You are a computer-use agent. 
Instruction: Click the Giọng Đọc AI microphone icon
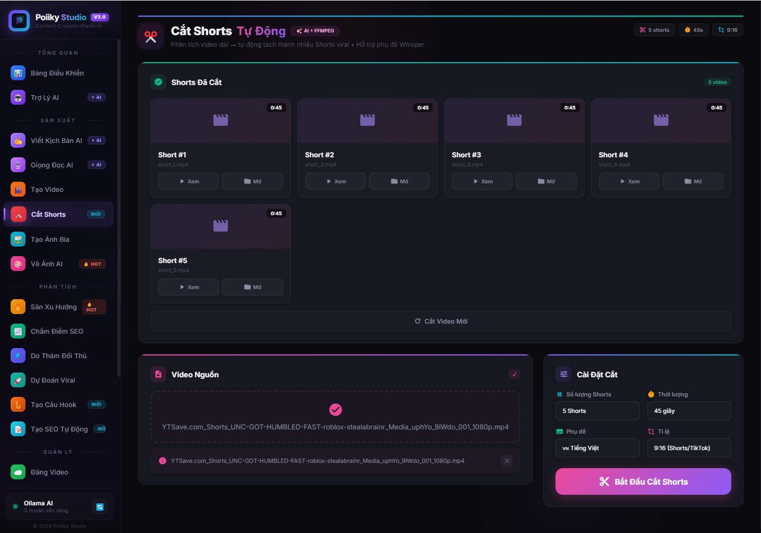(x=18, y=165)
